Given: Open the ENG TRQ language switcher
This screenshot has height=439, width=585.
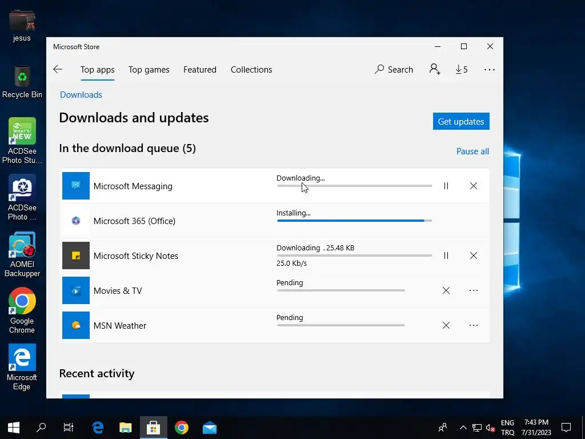Looking at the screenshot, I should (x=507, y=428).
